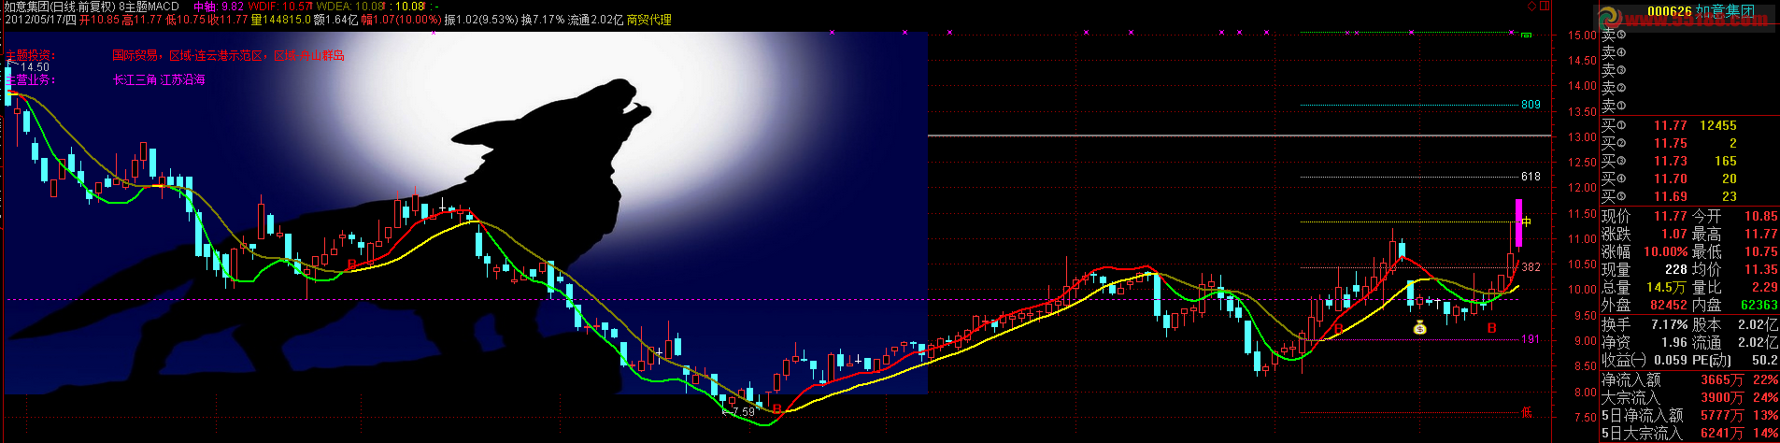Click the 总量 value 14.5万
The image size is (1780, 443).
[x=1667, y=287]
